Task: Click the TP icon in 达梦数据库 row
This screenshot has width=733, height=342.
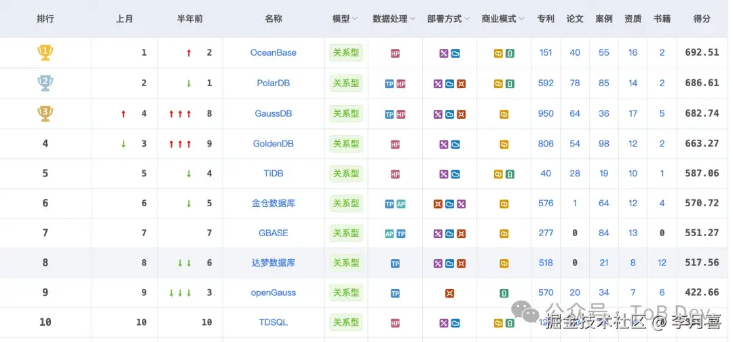Action: (395, 264)
